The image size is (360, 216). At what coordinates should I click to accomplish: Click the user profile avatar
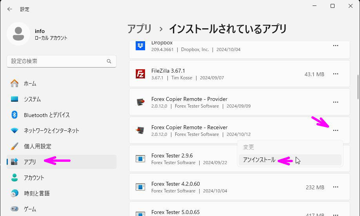pyautogui.click(x=18, y=34)
